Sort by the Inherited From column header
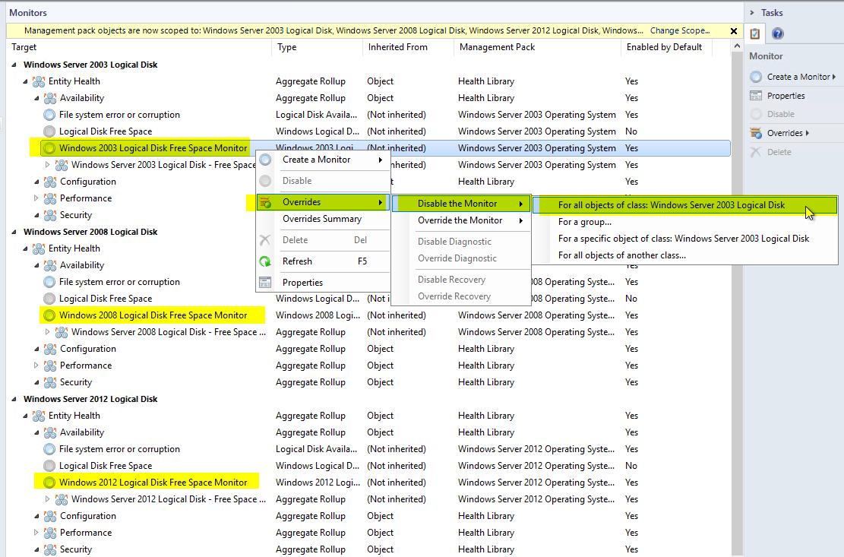The height and width of the screenshot is (557, 844). pyautogui.click(x=408, y=47)
